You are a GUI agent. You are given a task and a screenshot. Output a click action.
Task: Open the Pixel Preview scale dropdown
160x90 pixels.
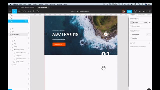point(148,34)
